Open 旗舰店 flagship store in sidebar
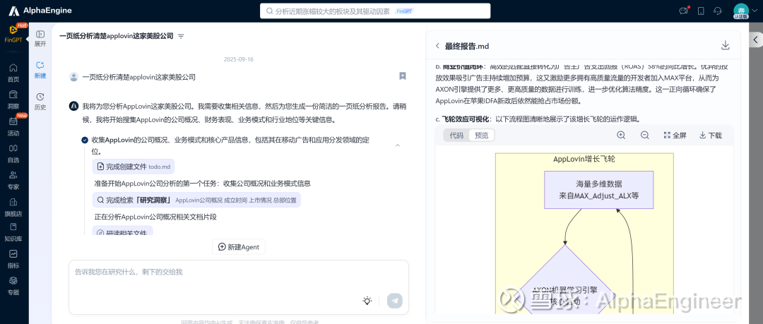This screenshot has height=324, width=763. coord(13,207)
